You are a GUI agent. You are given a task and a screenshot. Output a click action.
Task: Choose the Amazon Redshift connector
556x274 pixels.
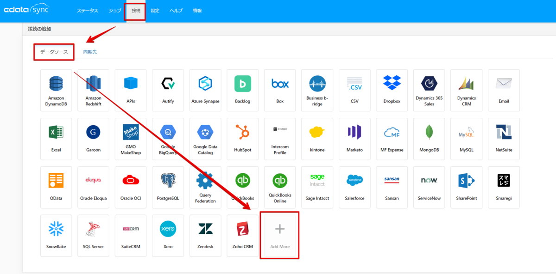pyautogui.click(x=93, y=90)
